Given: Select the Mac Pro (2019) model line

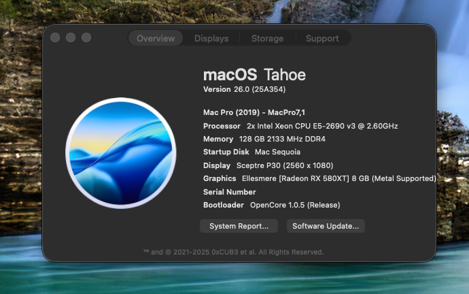Looking at the screenshot, I should pos(254,112).
